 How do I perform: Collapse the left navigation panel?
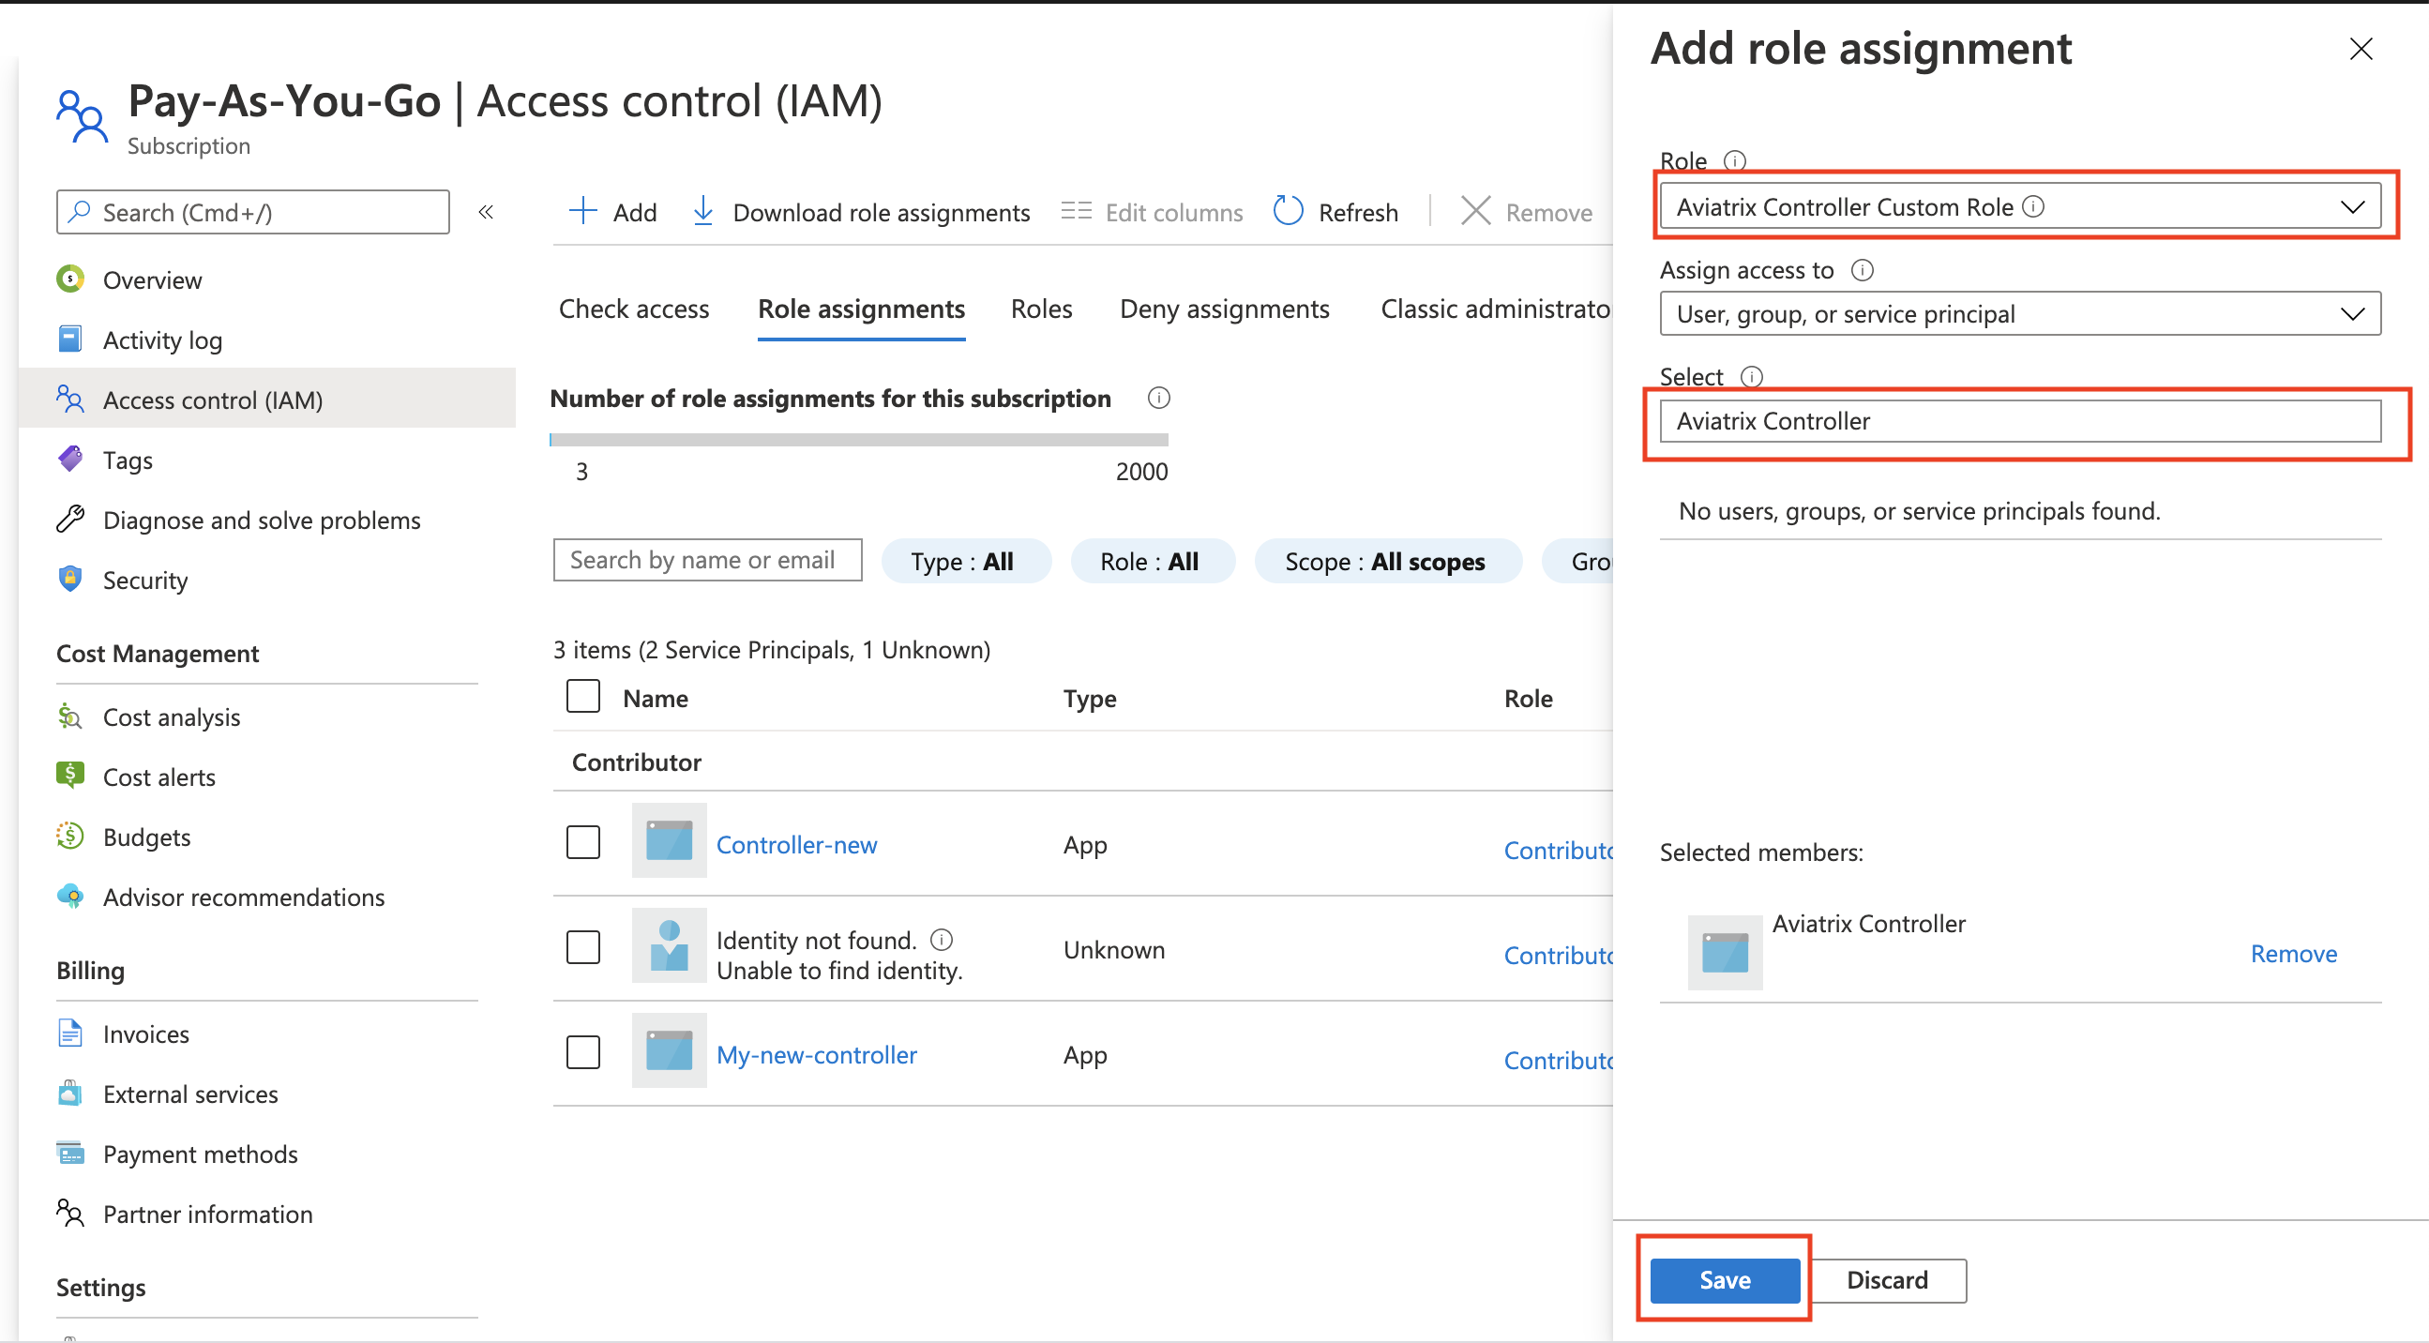click(491, 210)
